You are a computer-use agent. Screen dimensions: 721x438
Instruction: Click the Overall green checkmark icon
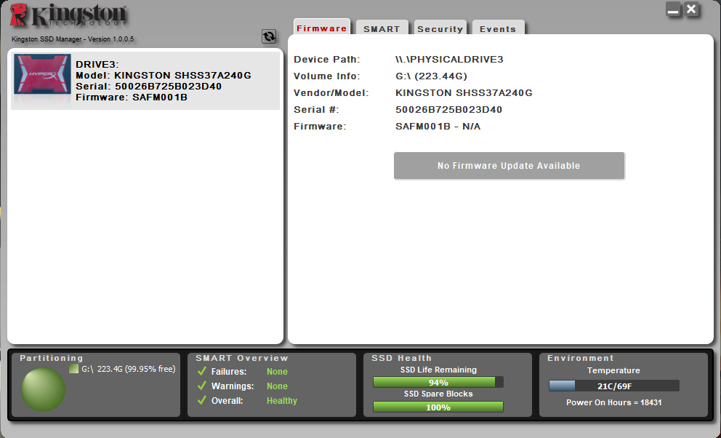(201, 400)
